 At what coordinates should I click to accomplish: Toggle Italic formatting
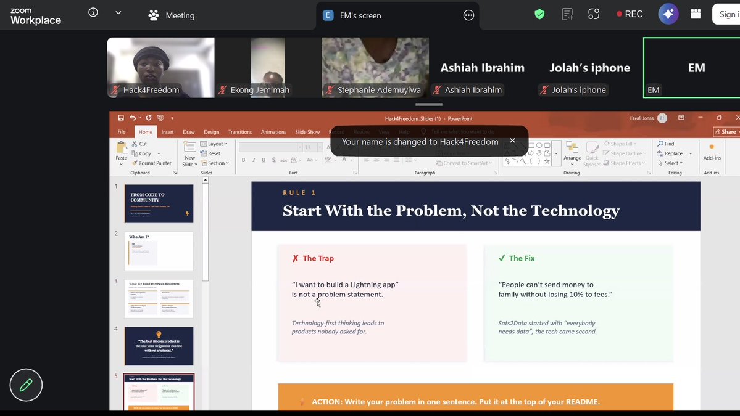point(254,160)
